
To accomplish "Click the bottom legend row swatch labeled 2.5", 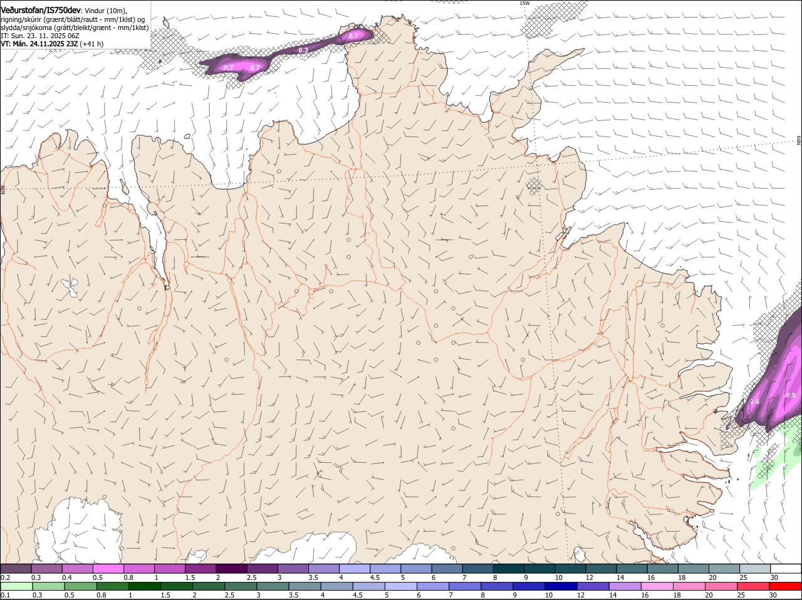I will [240, 586].
